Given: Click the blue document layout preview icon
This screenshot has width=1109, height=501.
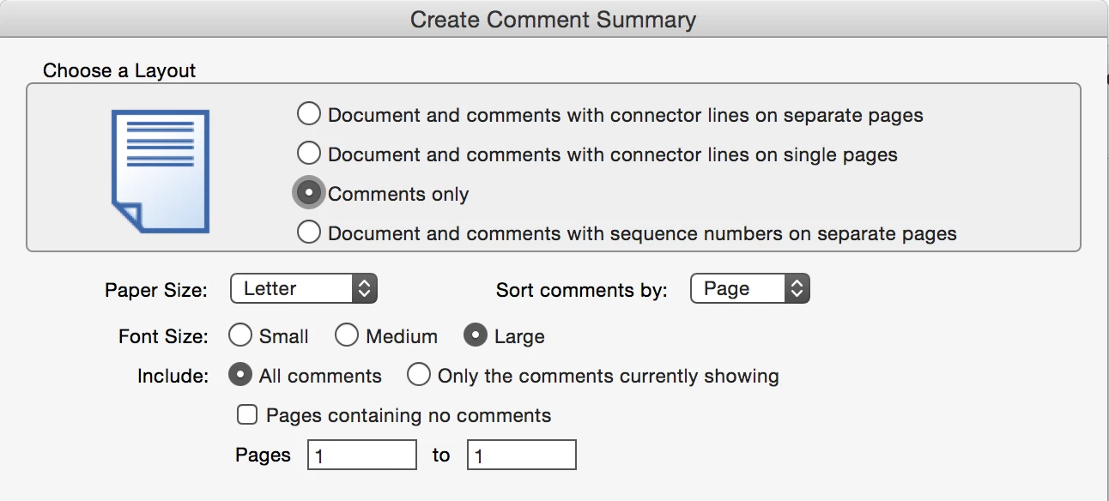Looking at the screenshot, I should coord(161,171).
